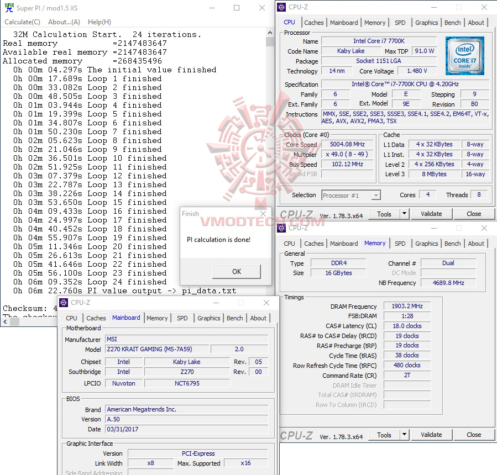Click Validate in the CPU window
The height and width of the screenshot is (475, 497).
coord(431,213)
